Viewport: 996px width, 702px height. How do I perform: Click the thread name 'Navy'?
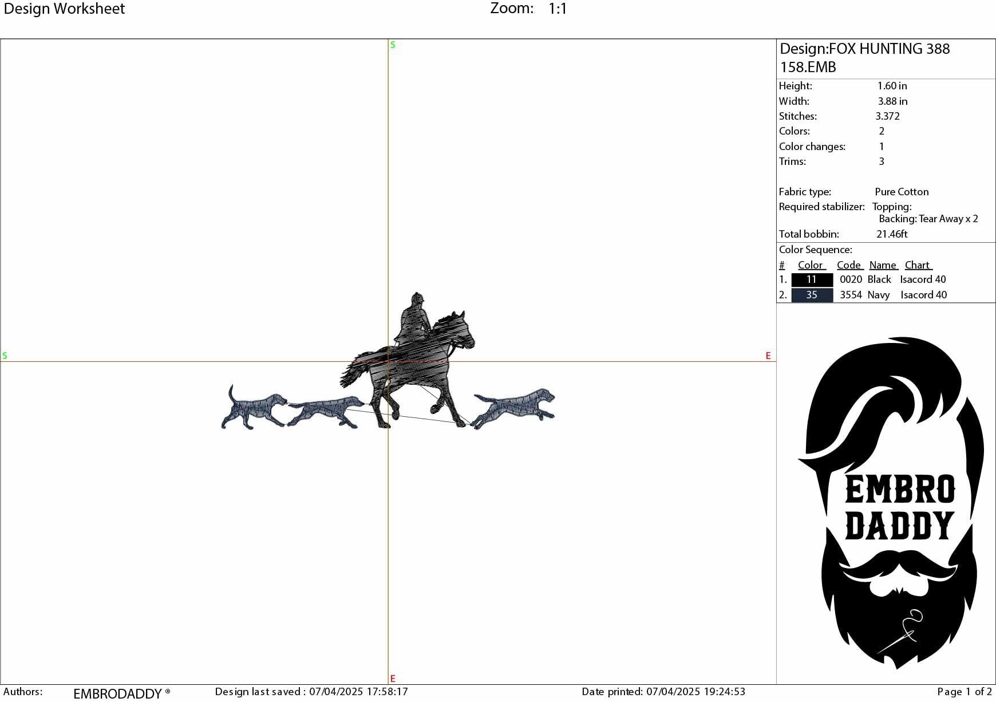coord(879,295)
